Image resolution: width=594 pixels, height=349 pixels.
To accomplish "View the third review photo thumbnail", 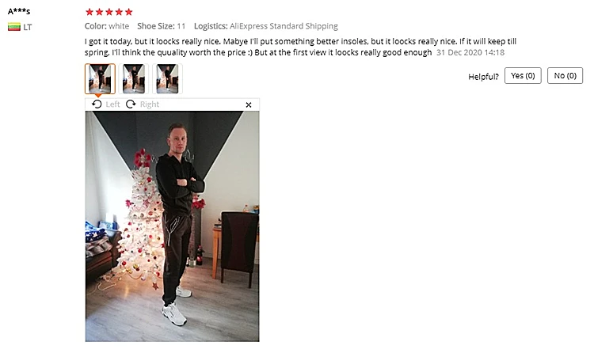I will pyautogui.click(x=167, y=78).
